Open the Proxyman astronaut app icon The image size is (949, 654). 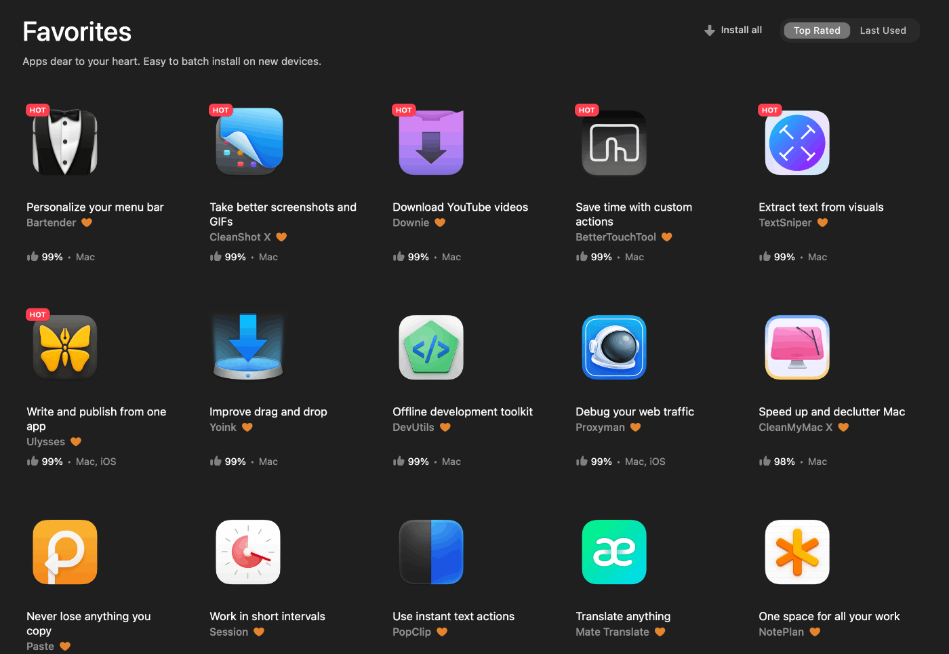[614, 347]
